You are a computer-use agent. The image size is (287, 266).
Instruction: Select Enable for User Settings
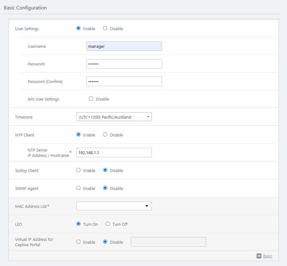coord(79,28)
